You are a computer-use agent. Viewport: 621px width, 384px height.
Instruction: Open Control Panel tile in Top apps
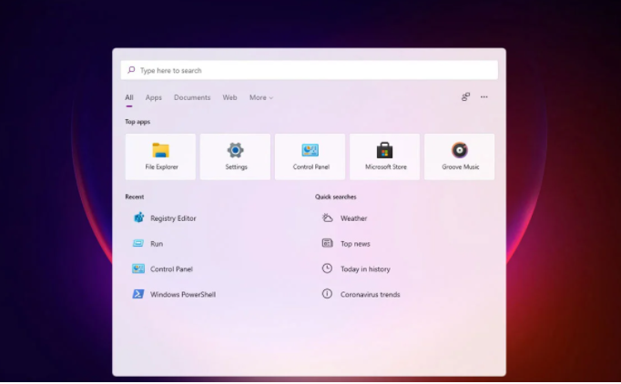pyautogui.click(x=310, y=157)
